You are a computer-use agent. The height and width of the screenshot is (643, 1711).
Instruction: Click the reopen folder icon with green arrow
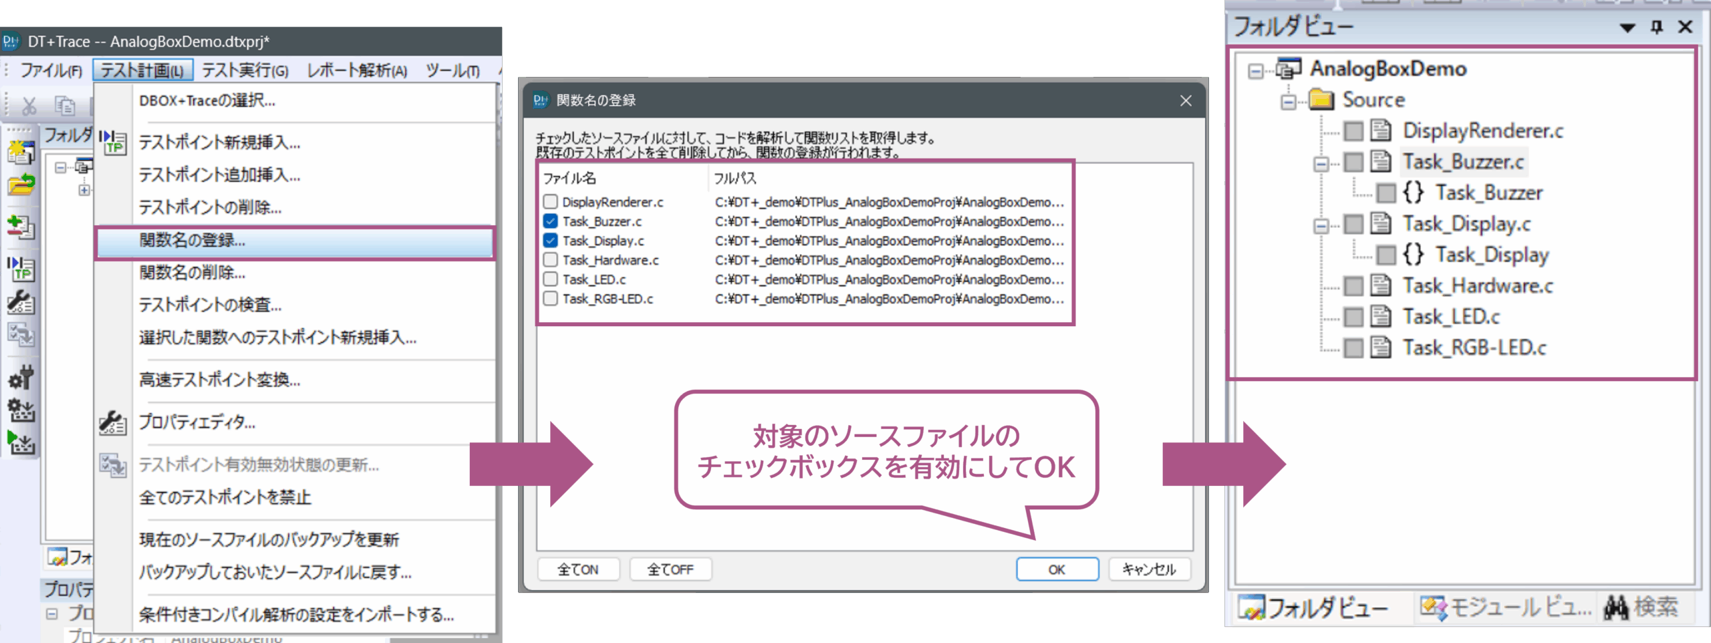click(21, 184)
